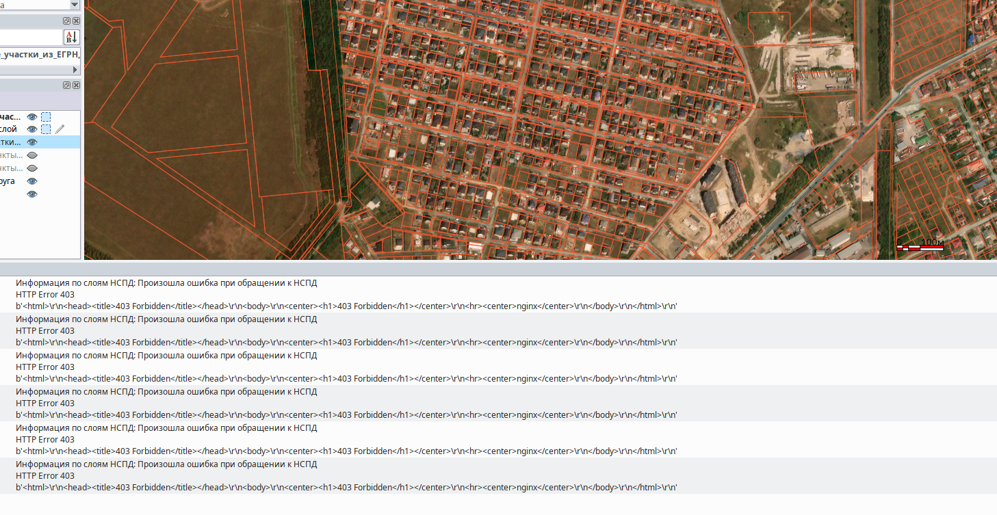
Task: Click the pencil edit icon beside слой layer
Action: (60, 129)
